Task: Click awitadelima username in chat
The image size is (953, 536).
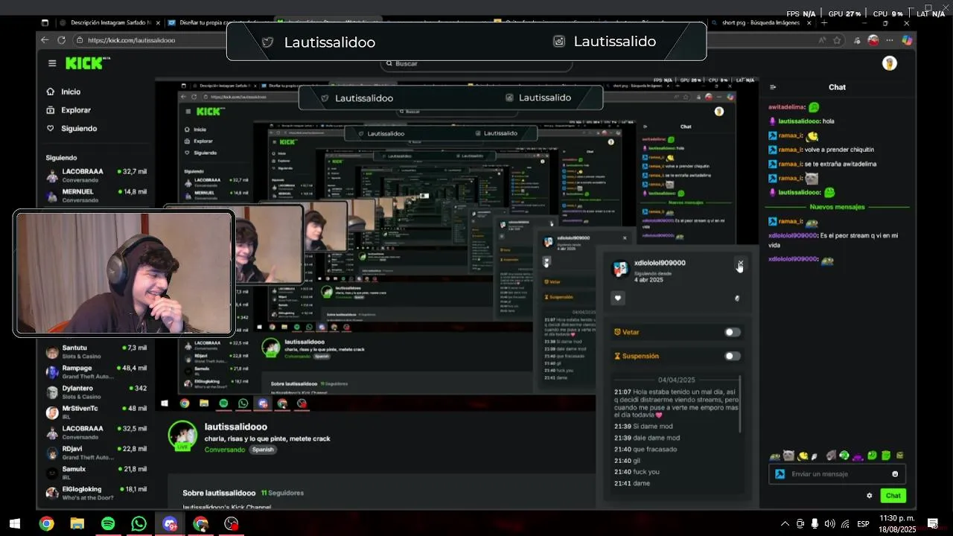Action: 787,107
